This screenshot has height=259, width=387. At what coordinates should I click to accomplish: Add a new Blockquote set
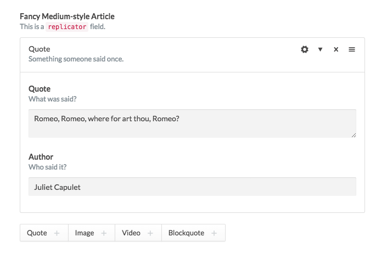[186, 233]
